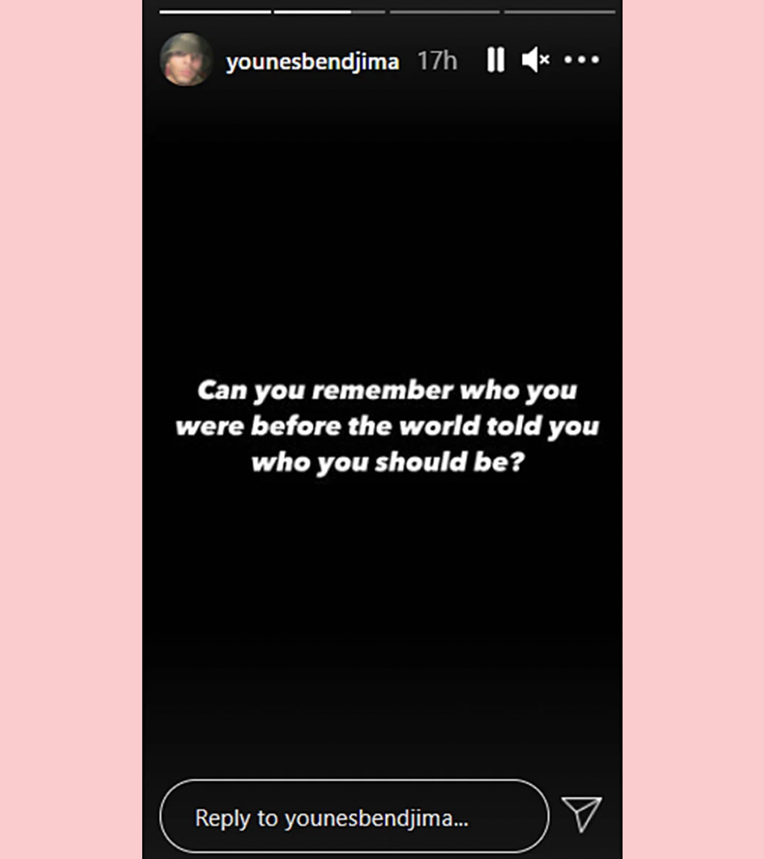This screenshot has height=859, width=764.
Task: Open the three-dots more options menu
Action: click(581, 60)
